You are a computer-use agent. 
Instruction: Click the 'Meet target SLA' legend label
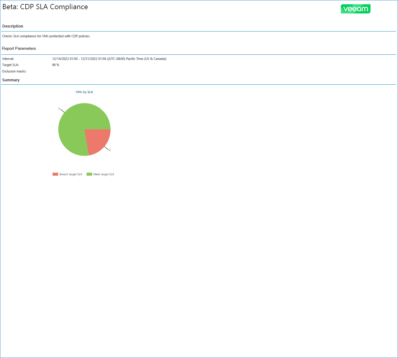(104, 174)
